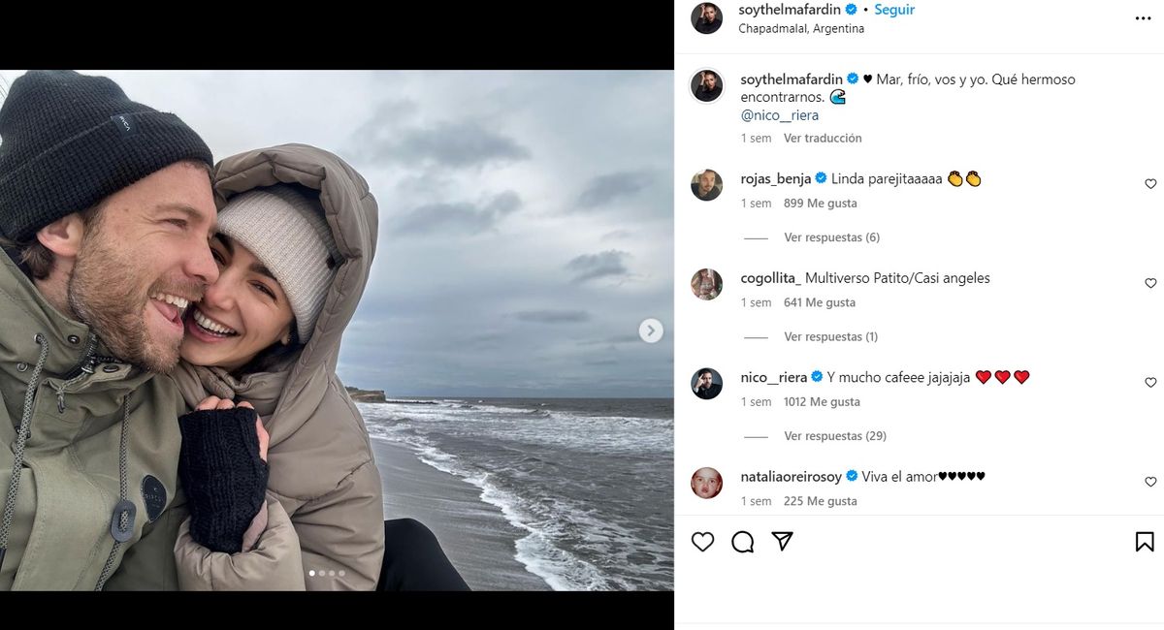Like the cogollita_ comment

pos(1150,283)
